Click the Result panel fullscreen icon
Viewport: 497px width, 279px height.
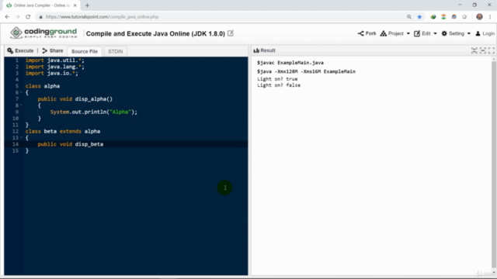pyautogui.click(x=492, y=50)
